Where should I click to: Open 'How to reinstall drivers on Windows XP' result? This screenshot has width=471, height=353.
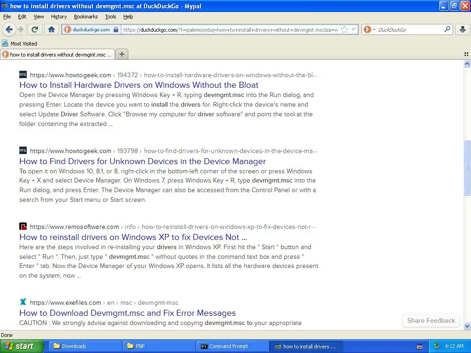133,237
